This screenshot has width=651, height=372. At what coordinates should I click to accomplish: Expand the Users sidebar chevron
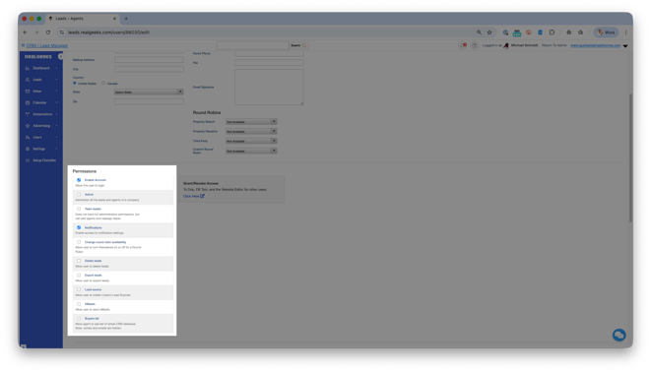click(56, 137)
